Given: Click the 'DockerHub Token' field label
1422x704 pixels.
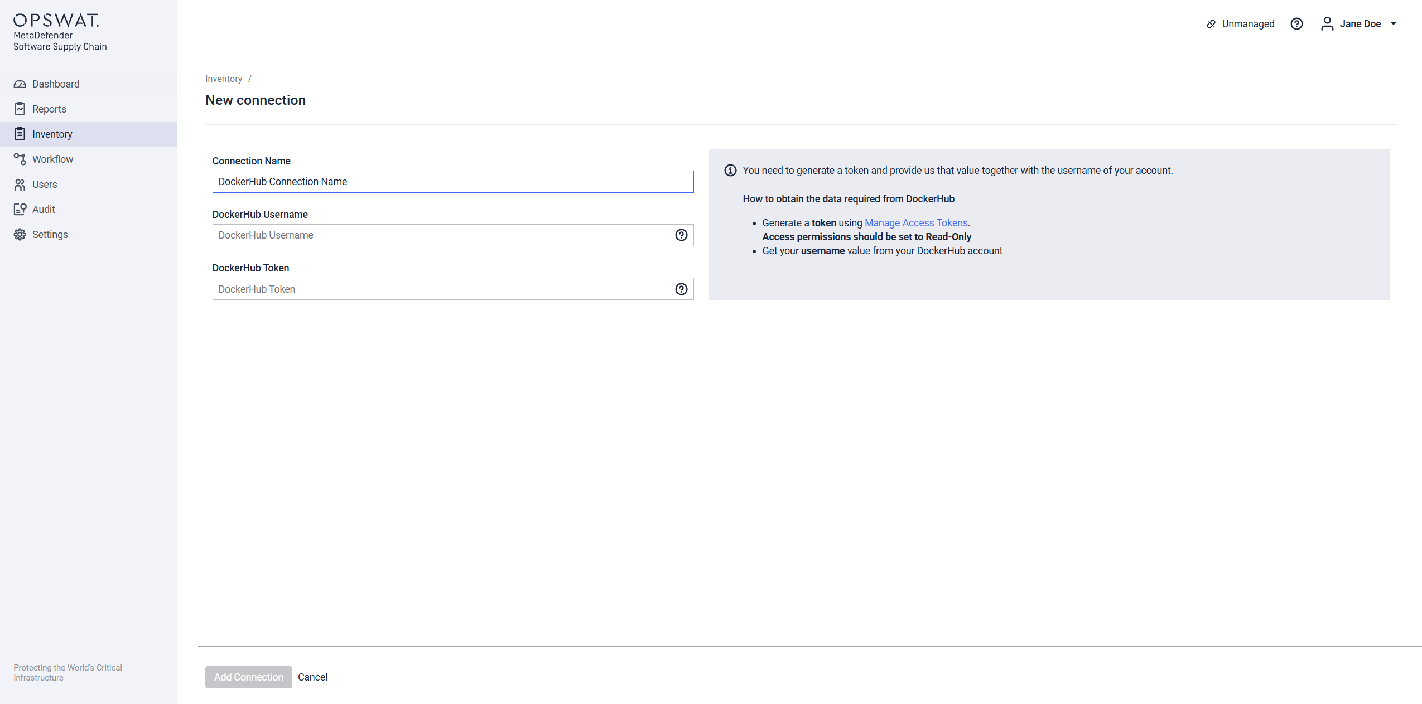Looking at the screenshot, I should point(250,268).
